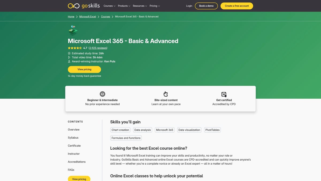Click the Book a demo button
Screen dimensions: 321x181
click(206, 6)
